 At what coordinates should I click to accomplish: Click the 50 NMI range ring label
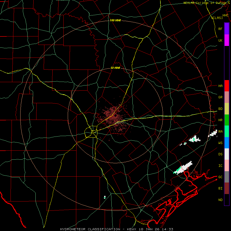point(115,68)
